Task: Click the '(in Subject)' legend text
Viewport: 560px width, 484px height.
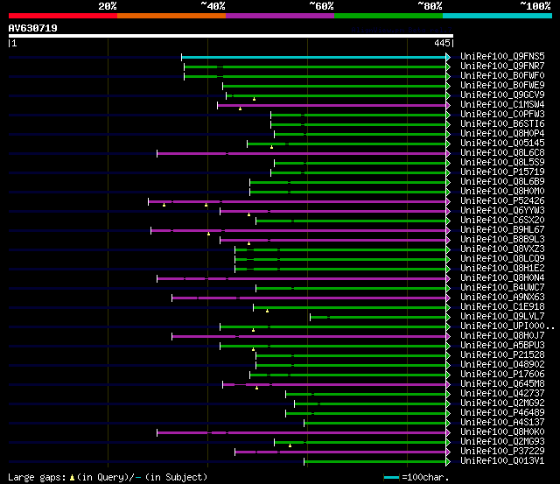Action: point(177,478)
